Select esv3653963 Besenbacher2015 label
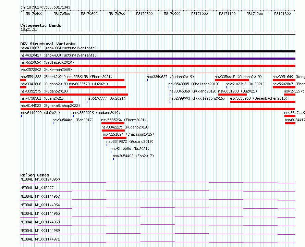The height and width of the screenshot is (247, 305). tap(259, 98)
